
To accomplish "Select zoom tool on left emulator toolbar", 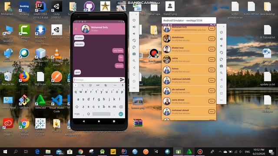I will 134,61.
